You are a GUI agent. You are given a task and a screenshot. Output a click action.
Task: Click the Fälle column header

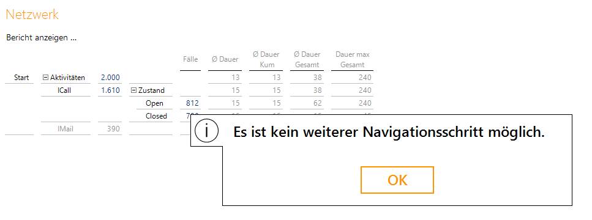tap(190, 59)
